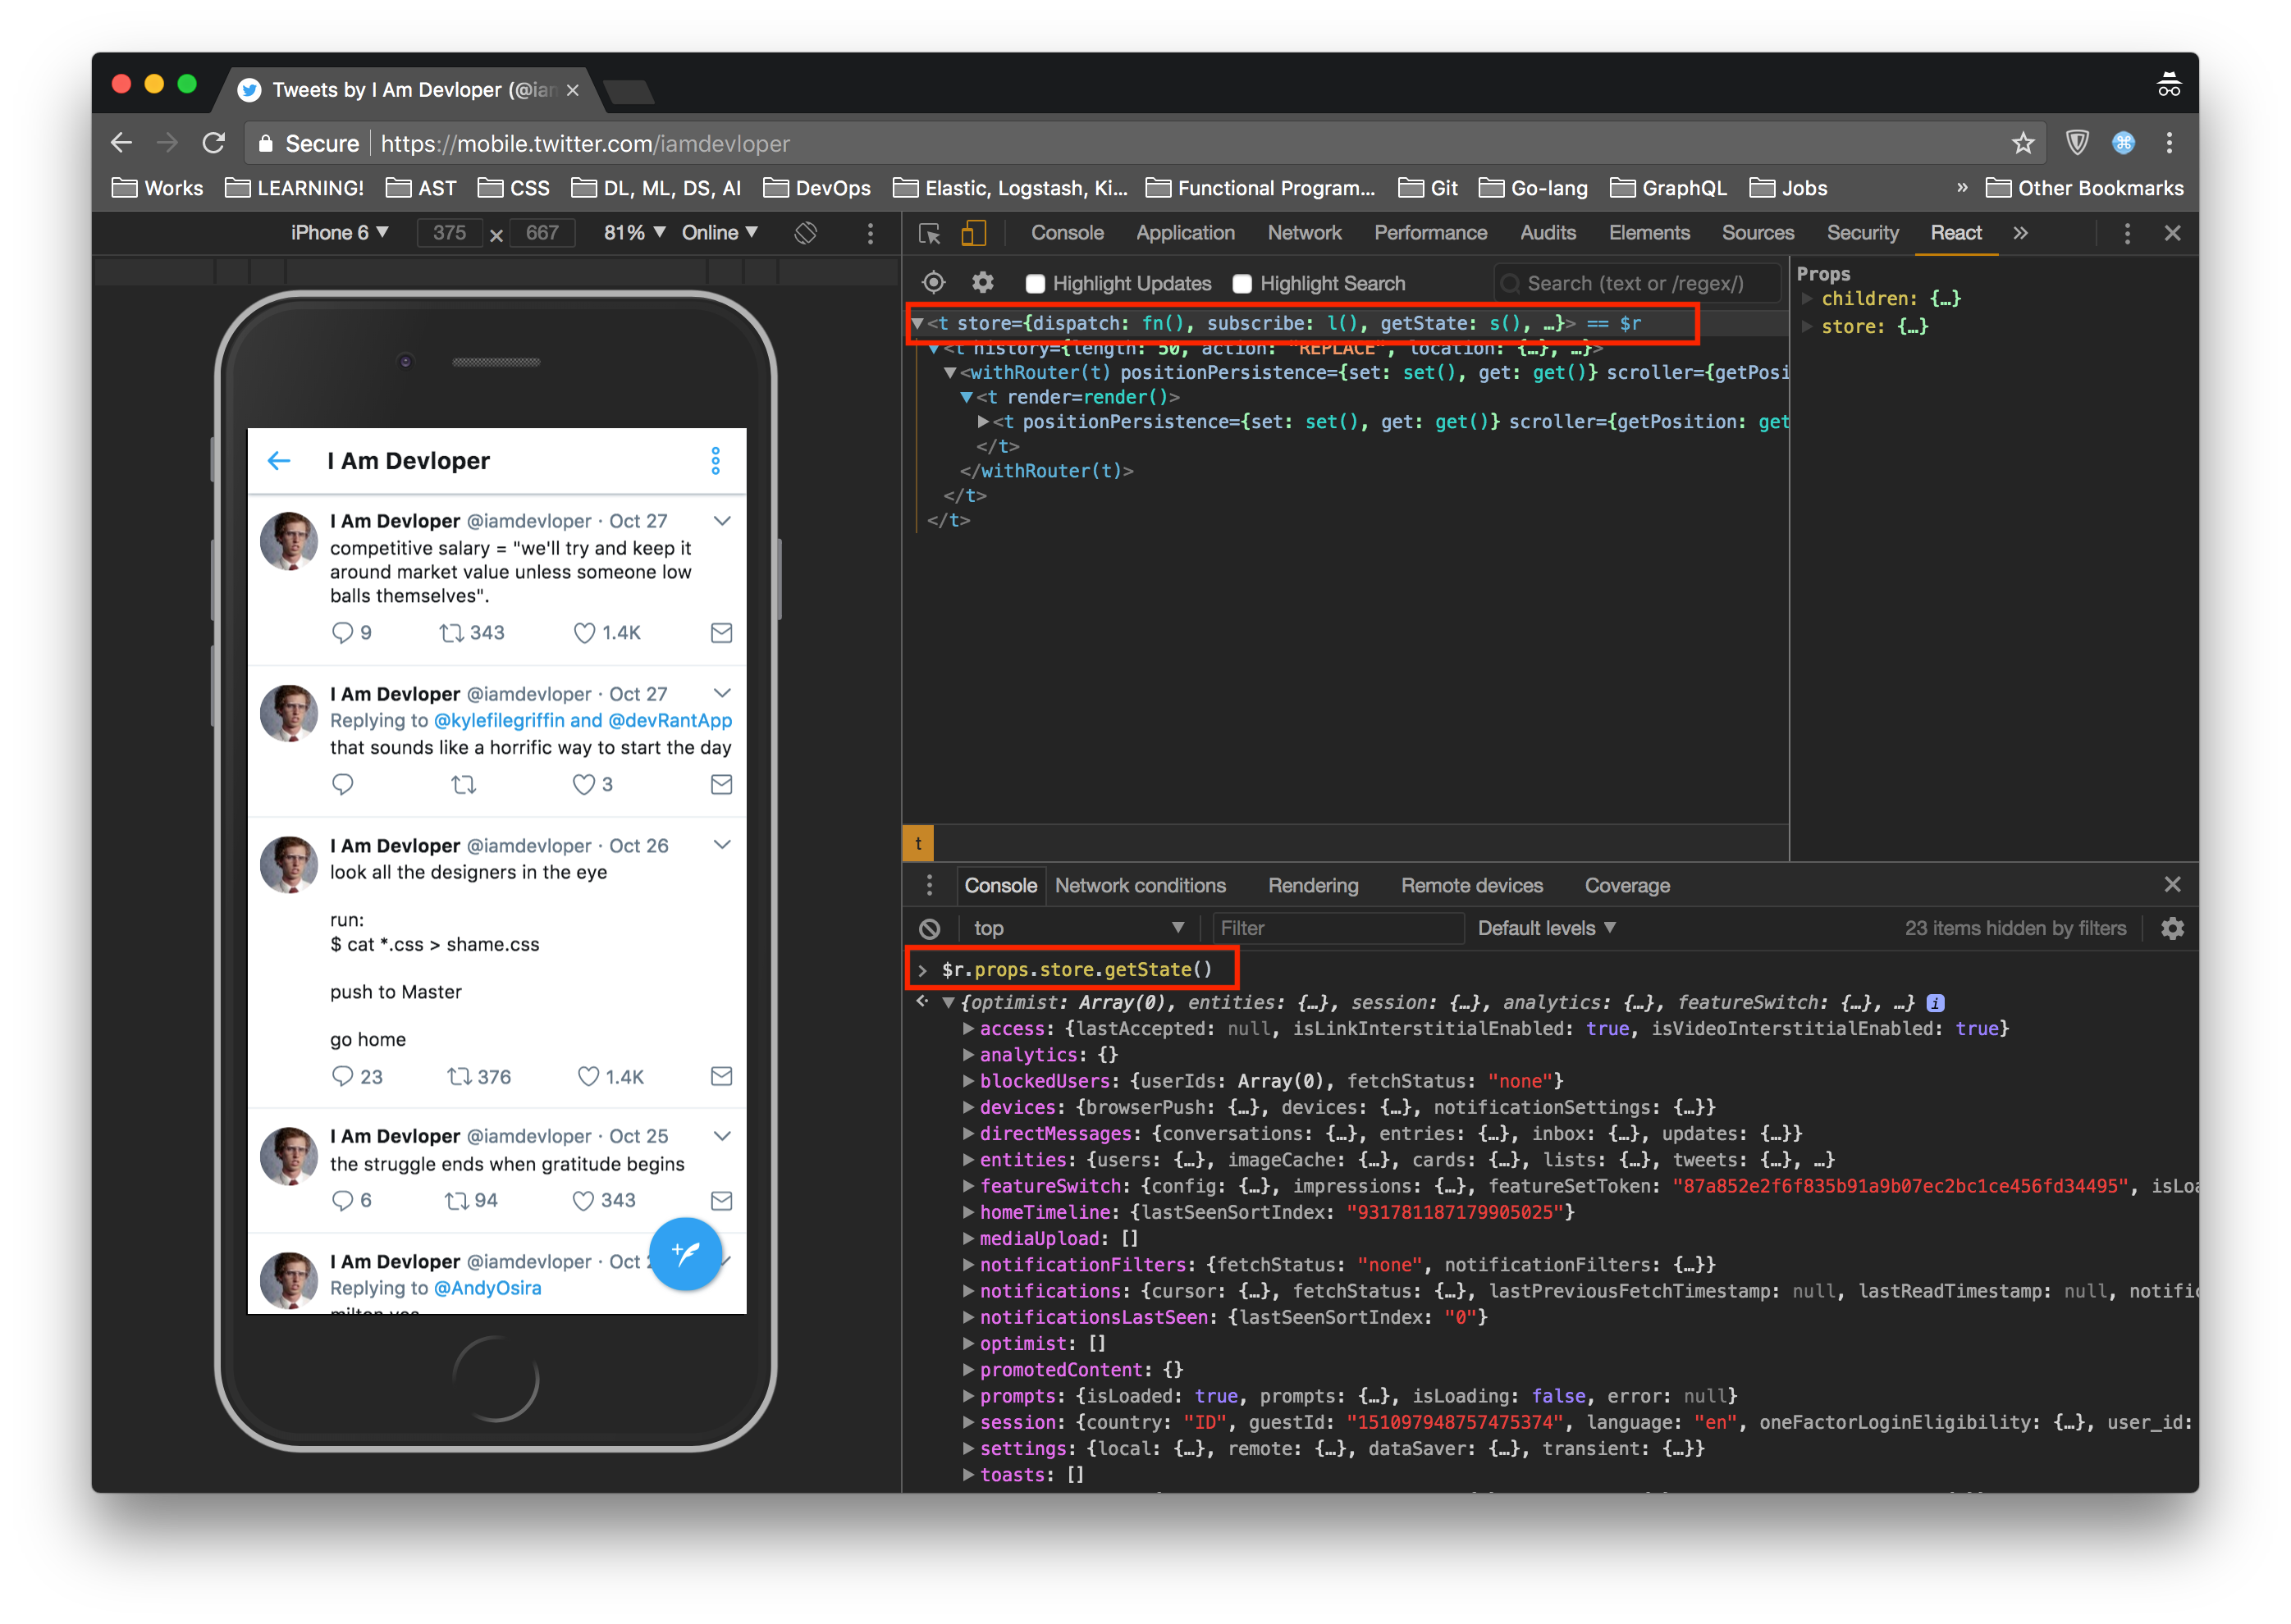Open Network conditions drawer tab

pos(1140,885)
